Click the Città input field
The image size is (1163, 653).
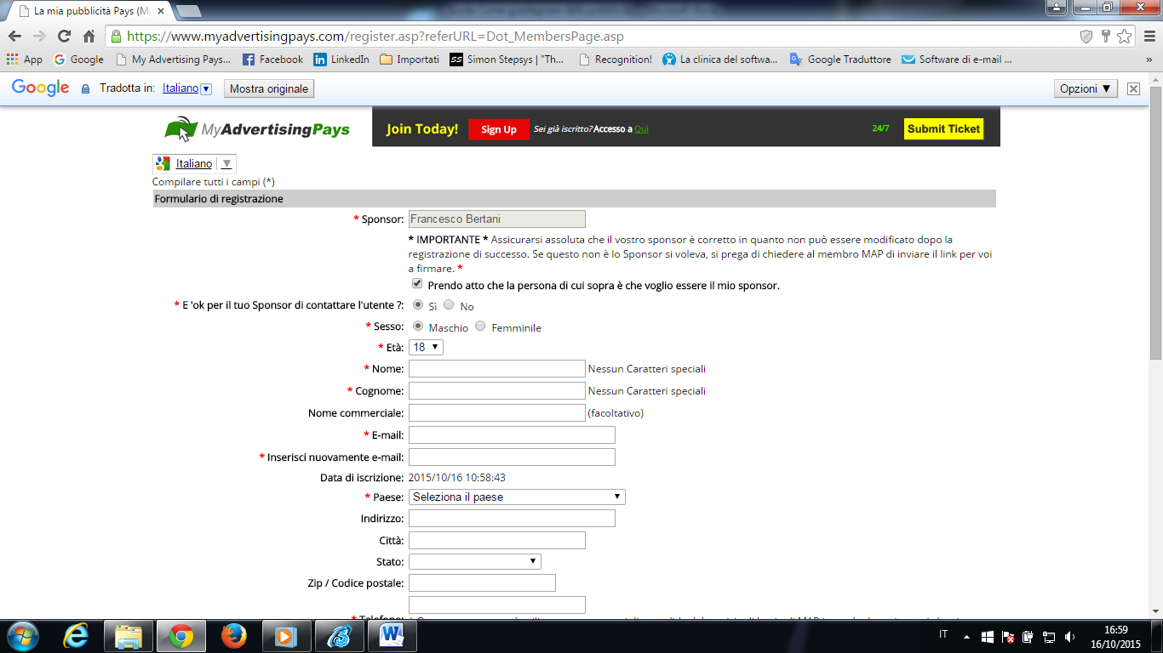pyautogui.click(x=497, y=540)
